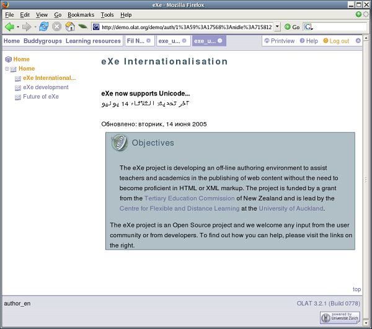Open the Tools menu
This screenshot has width=372, height=329.
pos(107,15)
